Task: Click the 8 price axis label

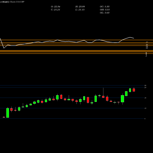Action: click(145, 119)
